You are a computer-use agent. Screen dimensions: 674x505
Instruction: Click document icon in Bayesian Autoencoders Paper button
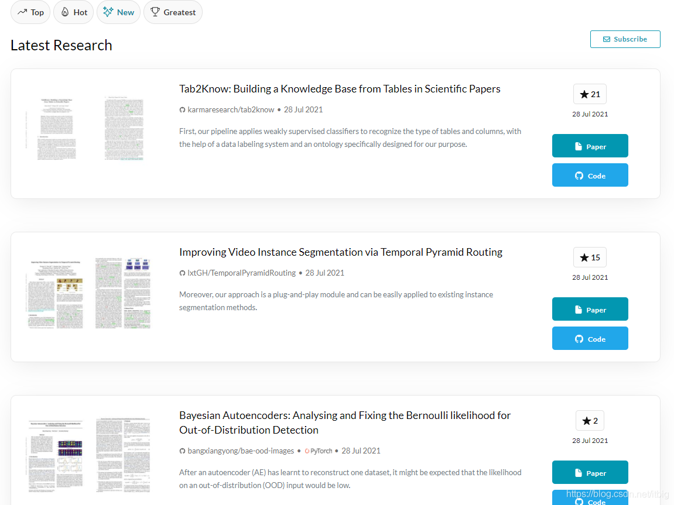(579, 473)
